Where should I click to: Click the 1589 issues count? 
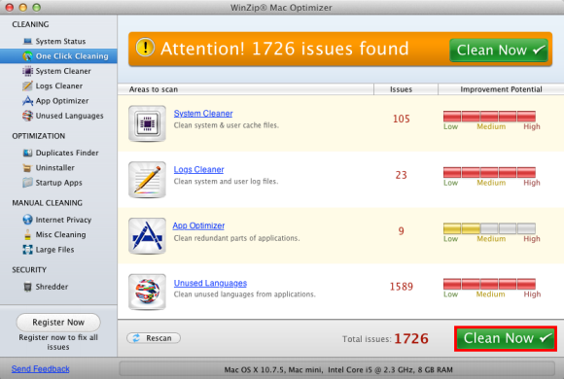pos(402,287)
